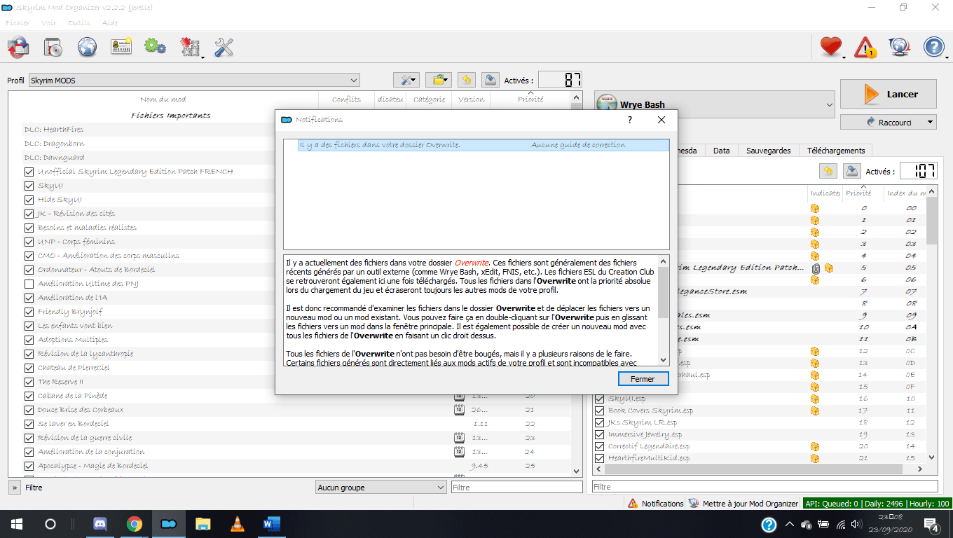
Task: Restore plugin list backup arrow icon
Action: 828,171
